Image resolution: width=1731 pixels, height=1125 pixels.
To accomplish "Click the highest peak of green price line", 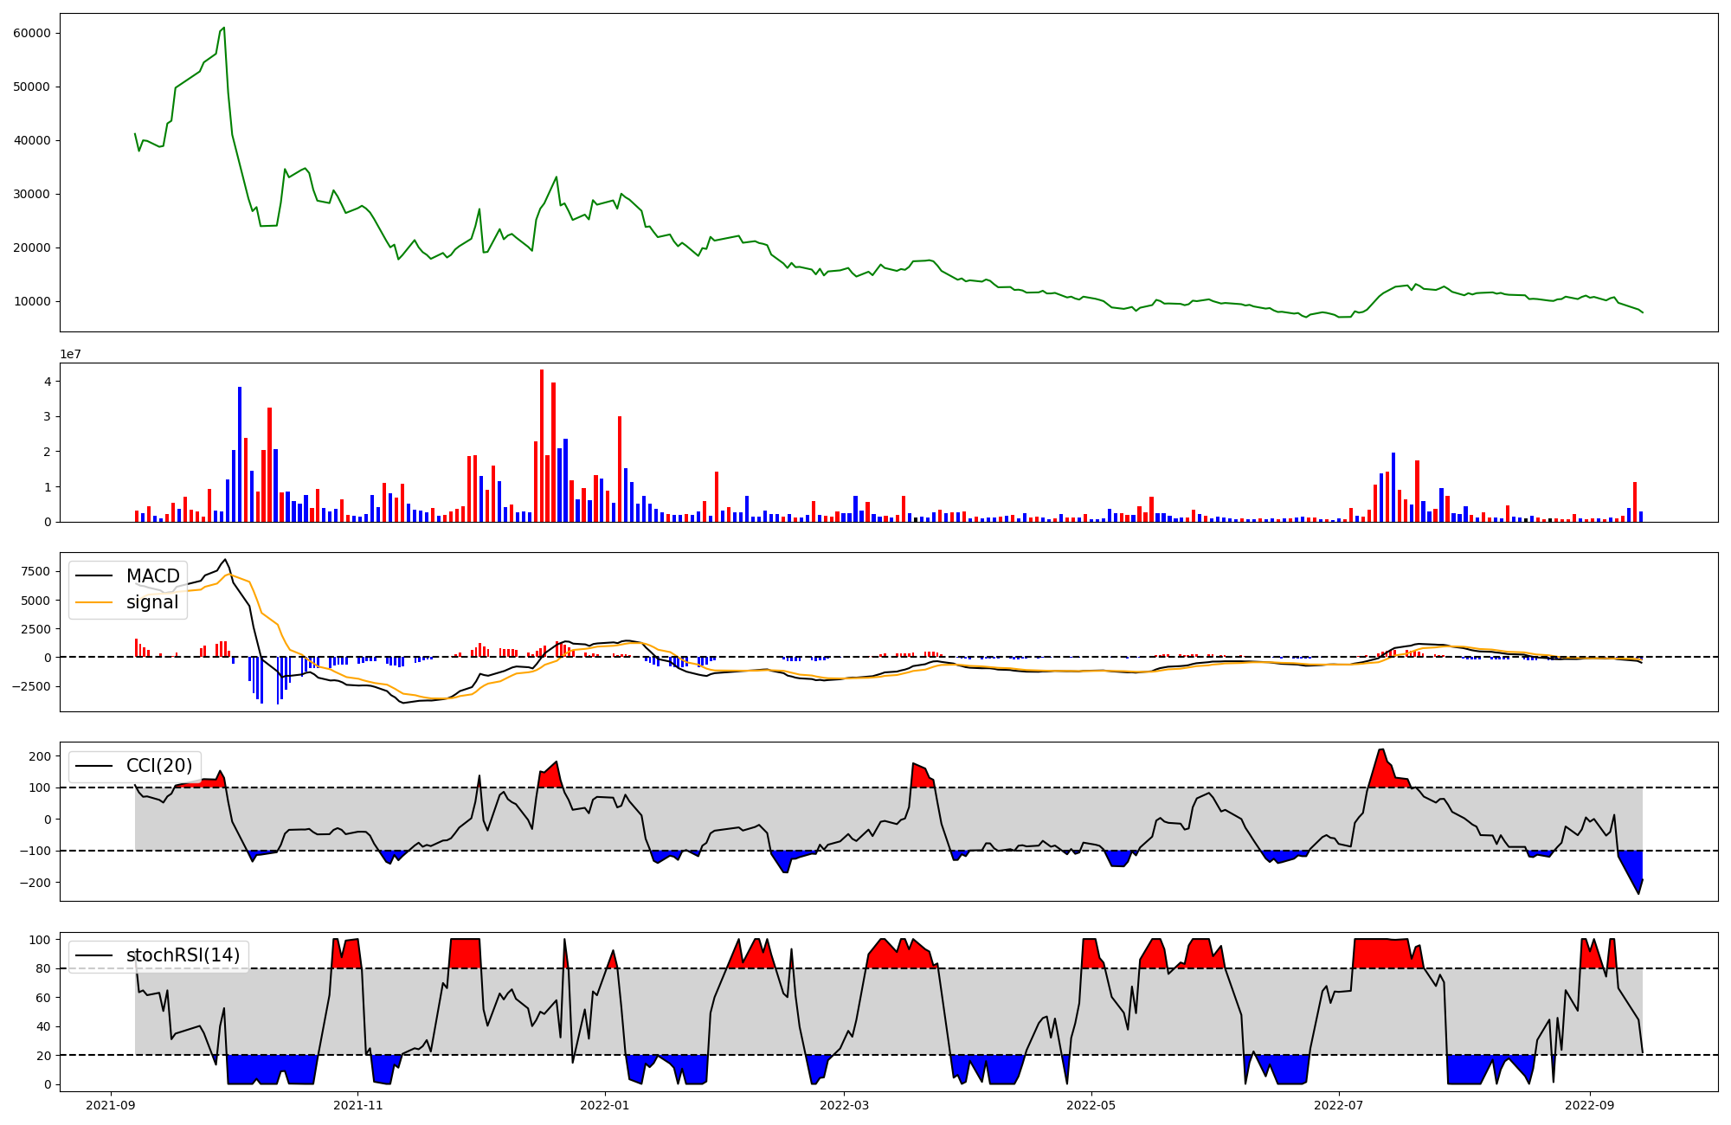I will pos(224,28).
